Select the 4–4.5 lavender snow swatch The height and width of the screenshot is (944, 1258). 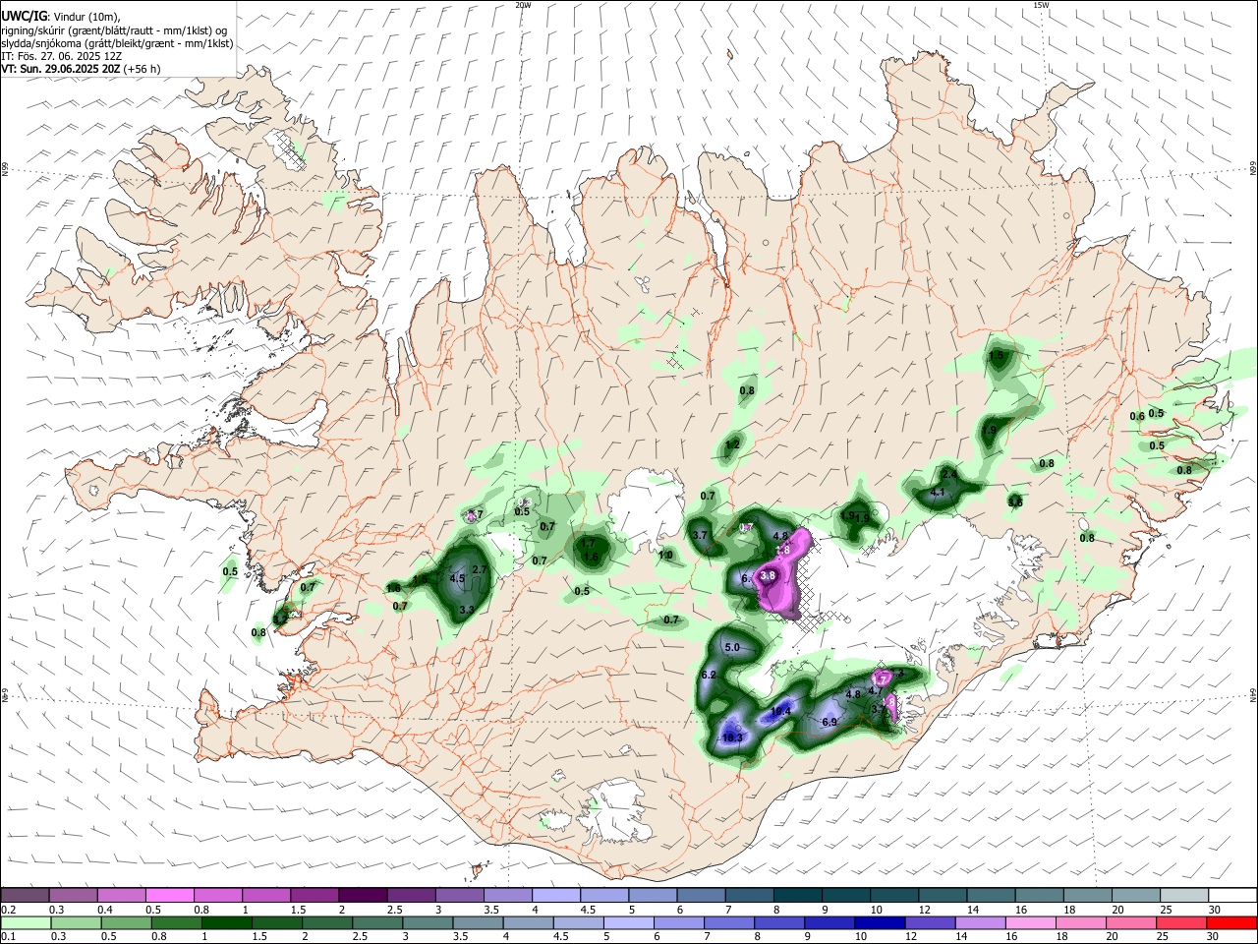click(x=556, y=896)
